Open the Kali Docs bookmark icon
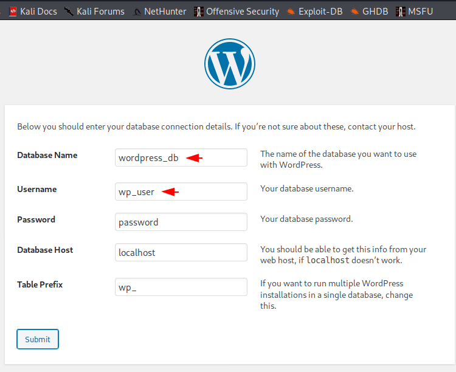This screenshot has height=372, width=456. (13, 12)
